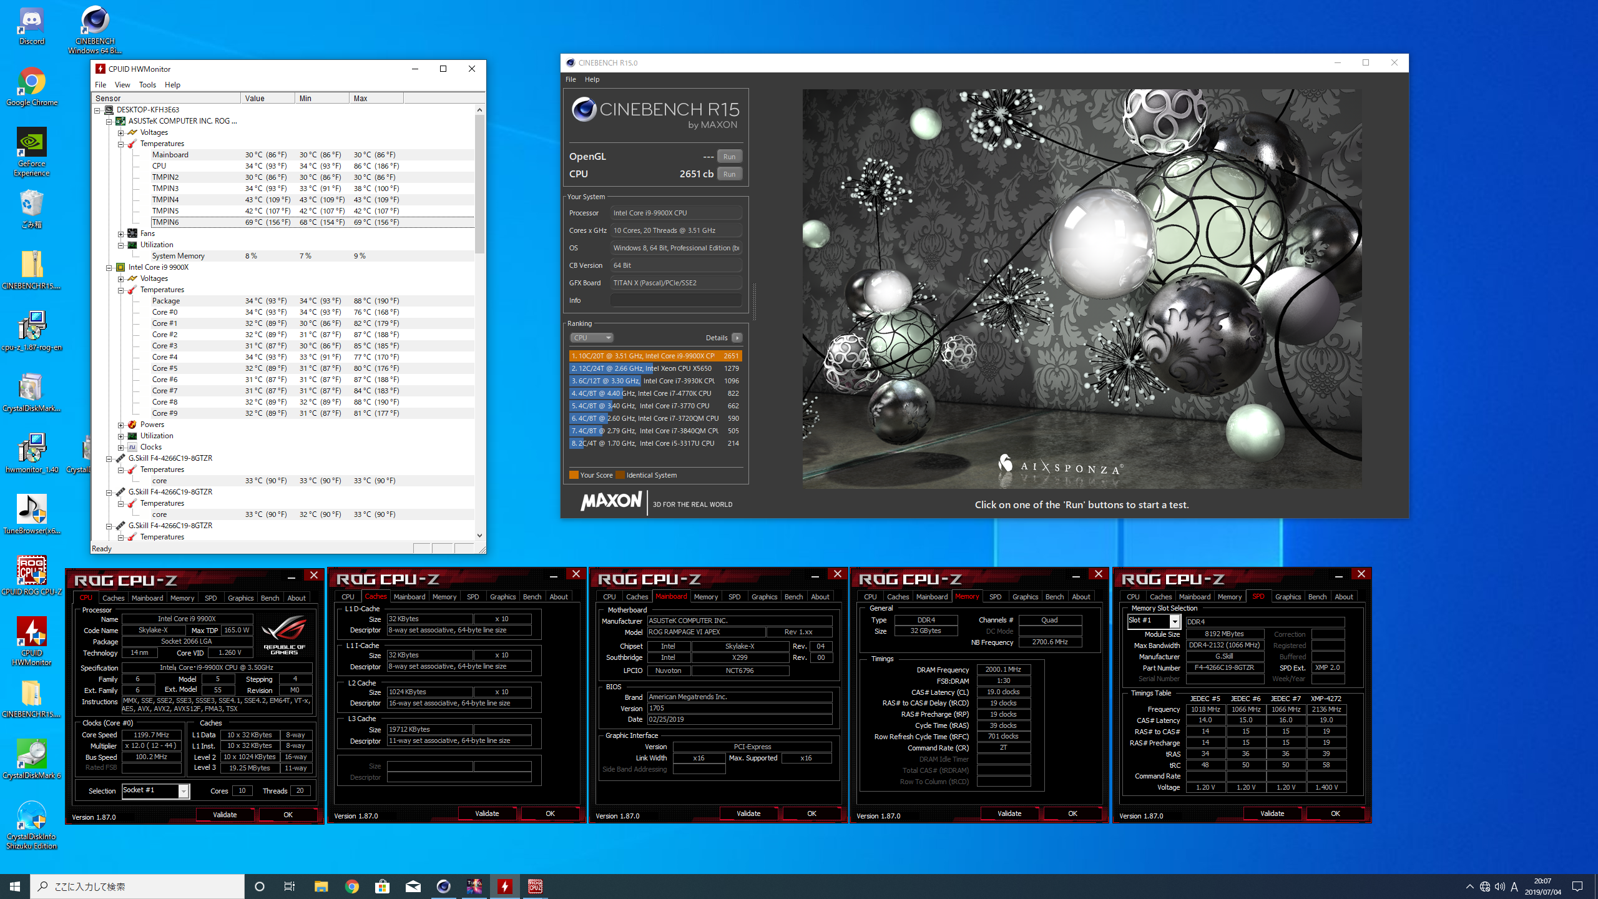
Task: Launch Google Chrome from the desktop
Action: (x=31, y=87)
